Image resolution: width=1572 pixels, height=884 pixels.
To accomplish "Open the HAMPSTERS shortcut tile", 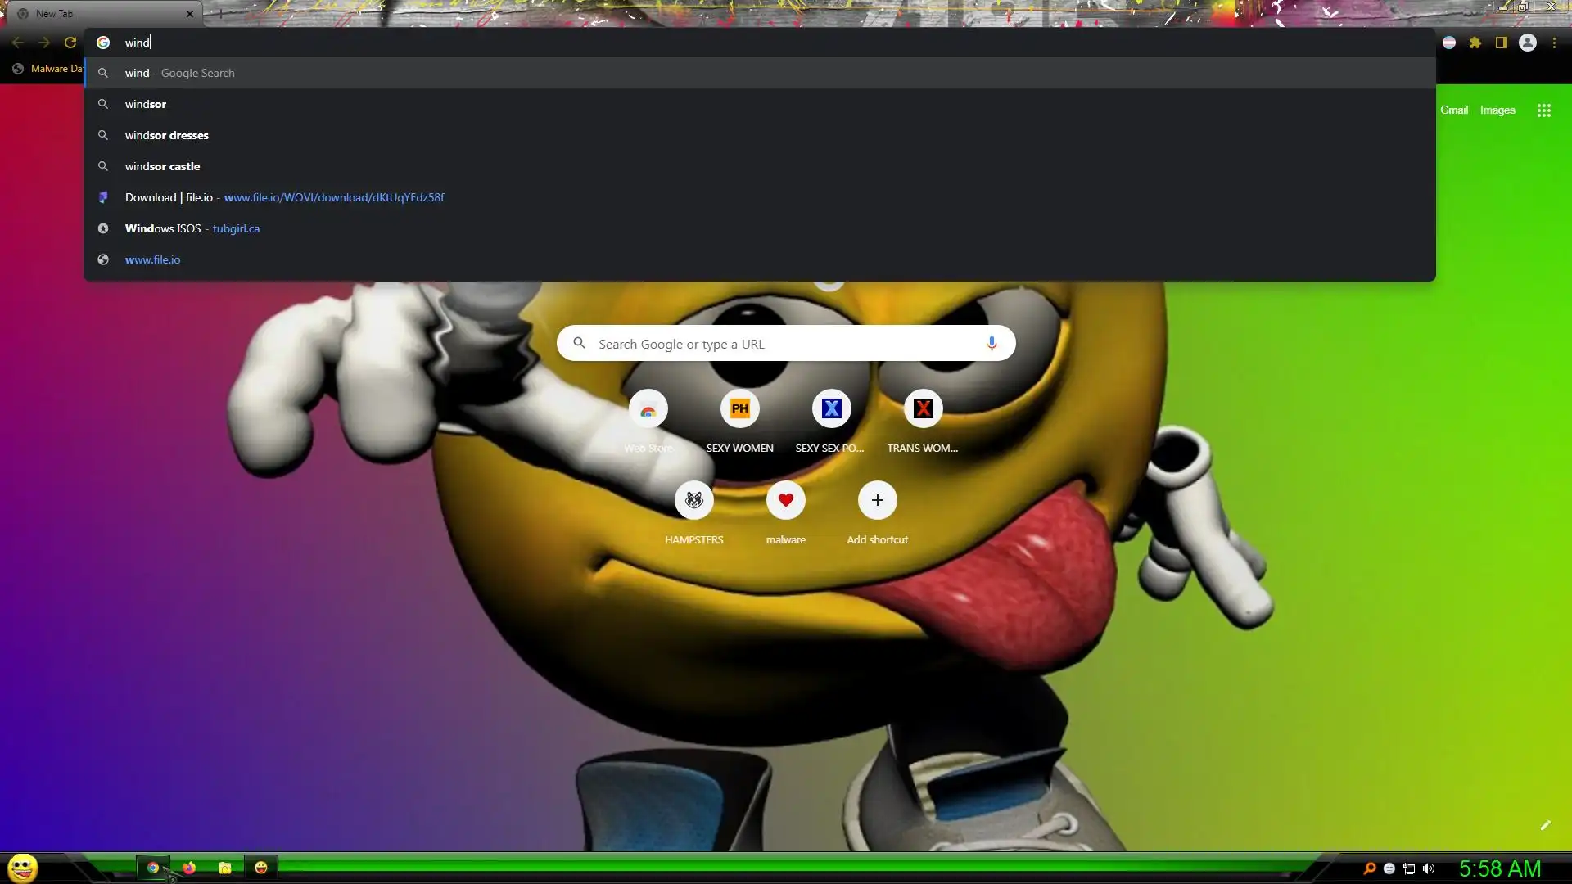I will [693, 500].
